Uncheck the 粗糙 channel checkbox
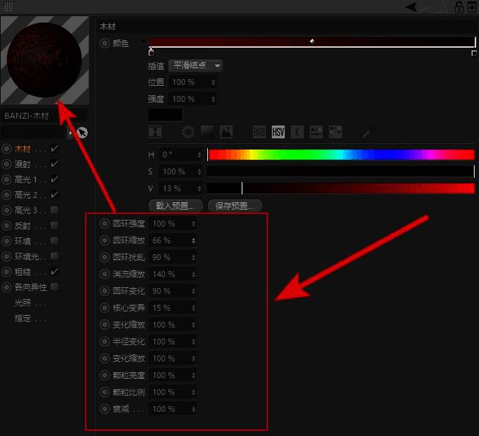This screenshot has width=479, height=436. [x=54, y=271]
